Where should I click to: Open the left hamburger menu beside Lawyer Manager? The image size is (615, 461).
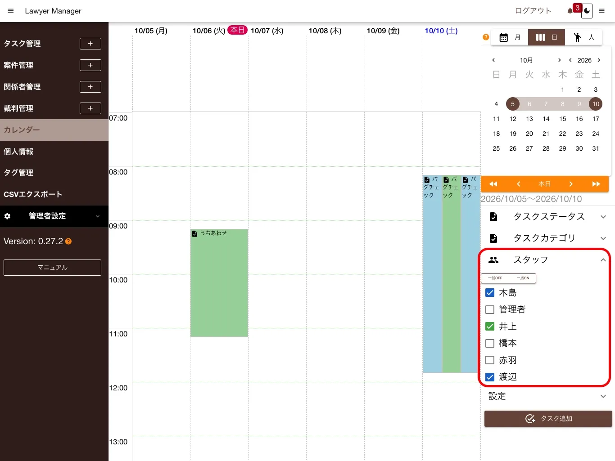point(11,11)
